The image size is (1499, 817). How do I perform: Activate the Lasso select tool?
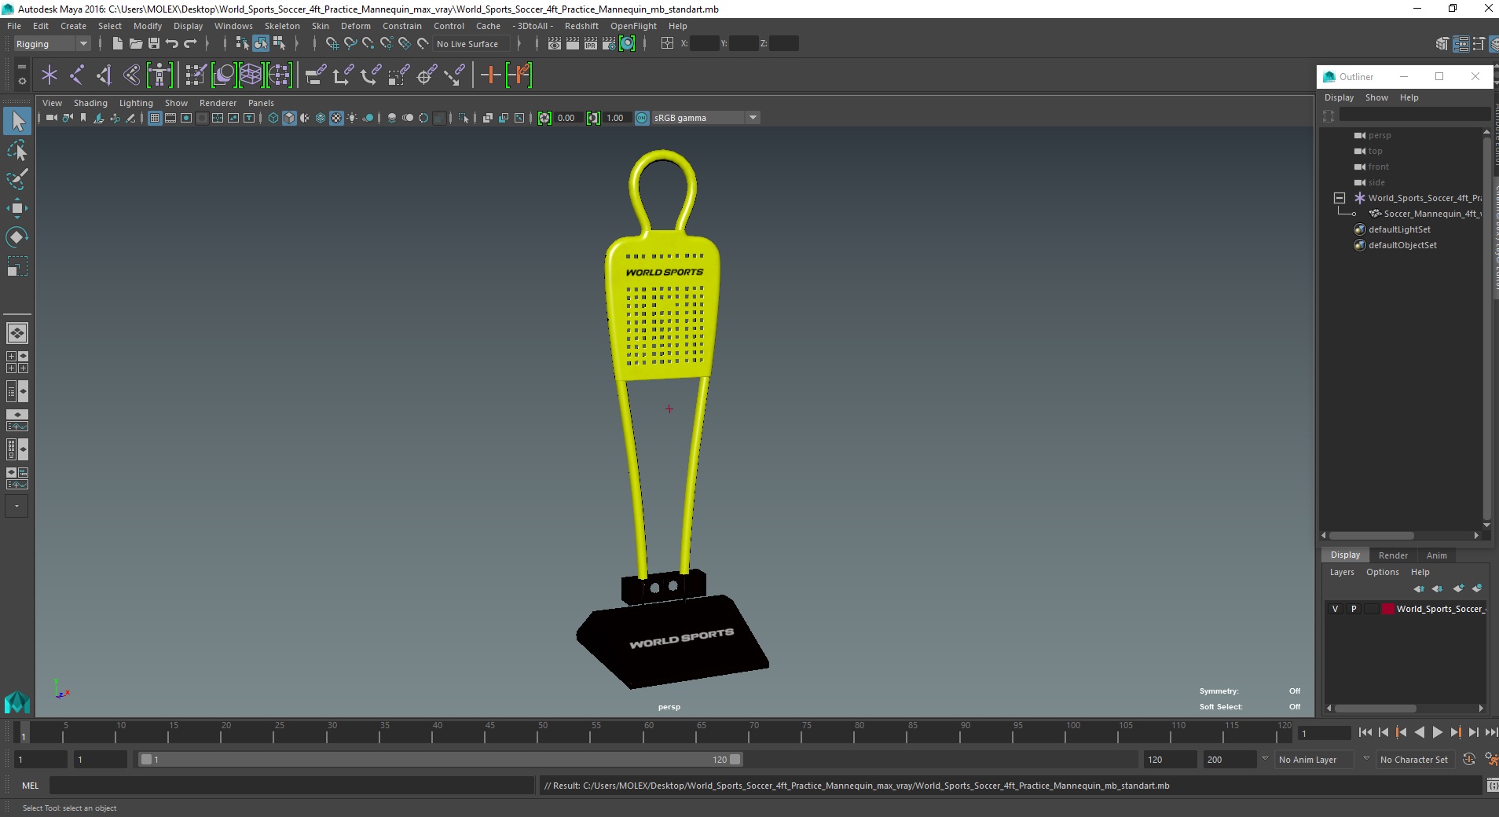[x=17, y=150]
